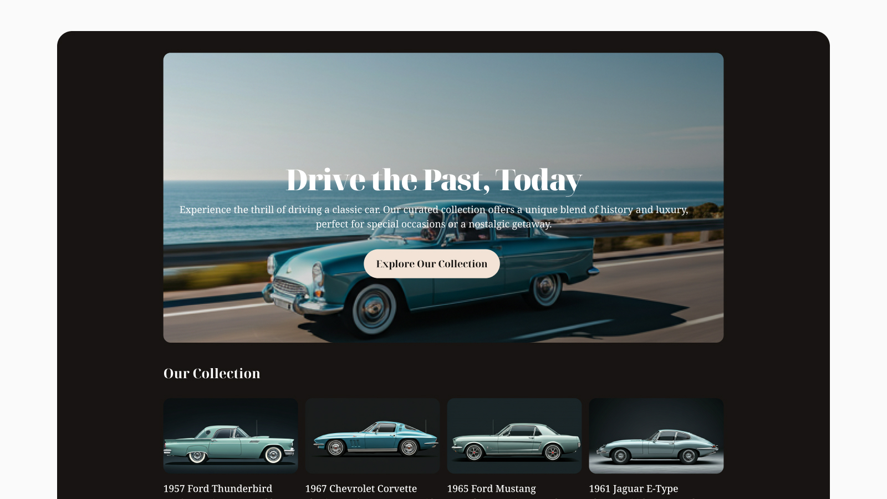Viewport: 887px width, 499px height.
Task: Click the Explore Our Collection button
Action: click(431, 264)
